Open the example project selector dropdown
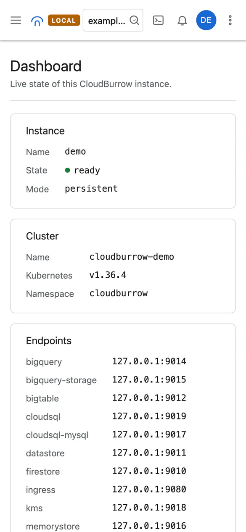This screenshot has height=532, width=246. (113, 20)
